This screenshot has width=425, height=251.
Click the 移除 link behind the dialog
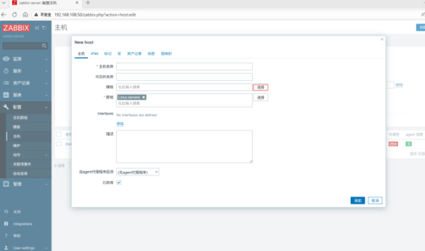pyautogui.click(x=399, y=85)
